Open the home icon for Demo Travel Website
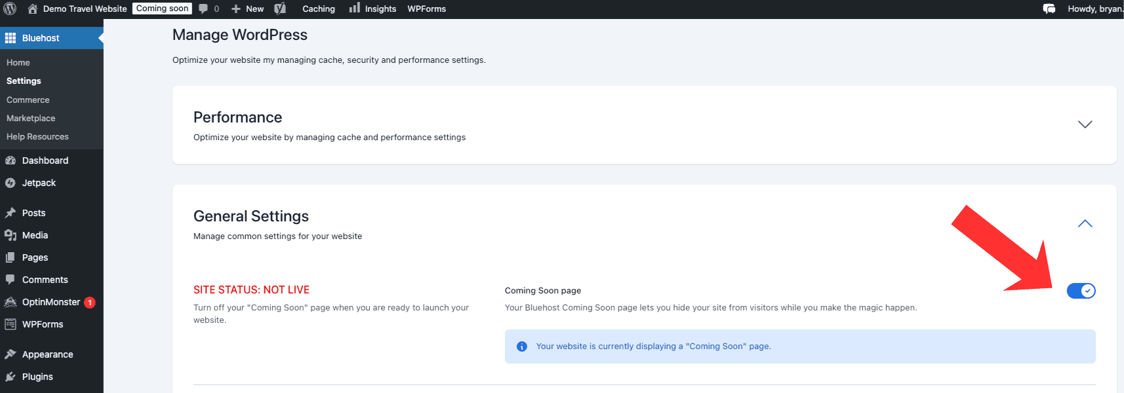 pyautogui.click(x=33, y=9)
